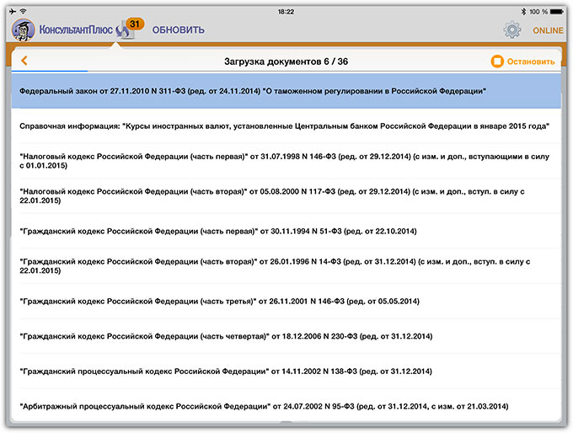
Task: Tap the Bluetooth status icon
Action: (523, 12)
